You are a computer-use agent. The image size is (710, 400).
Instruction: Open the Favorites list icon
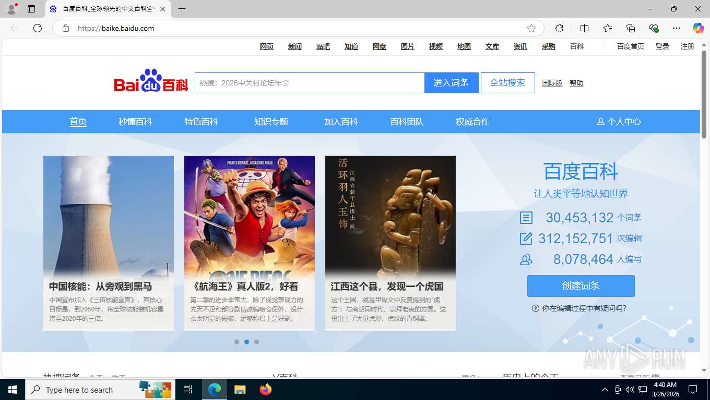coord(608,28)
